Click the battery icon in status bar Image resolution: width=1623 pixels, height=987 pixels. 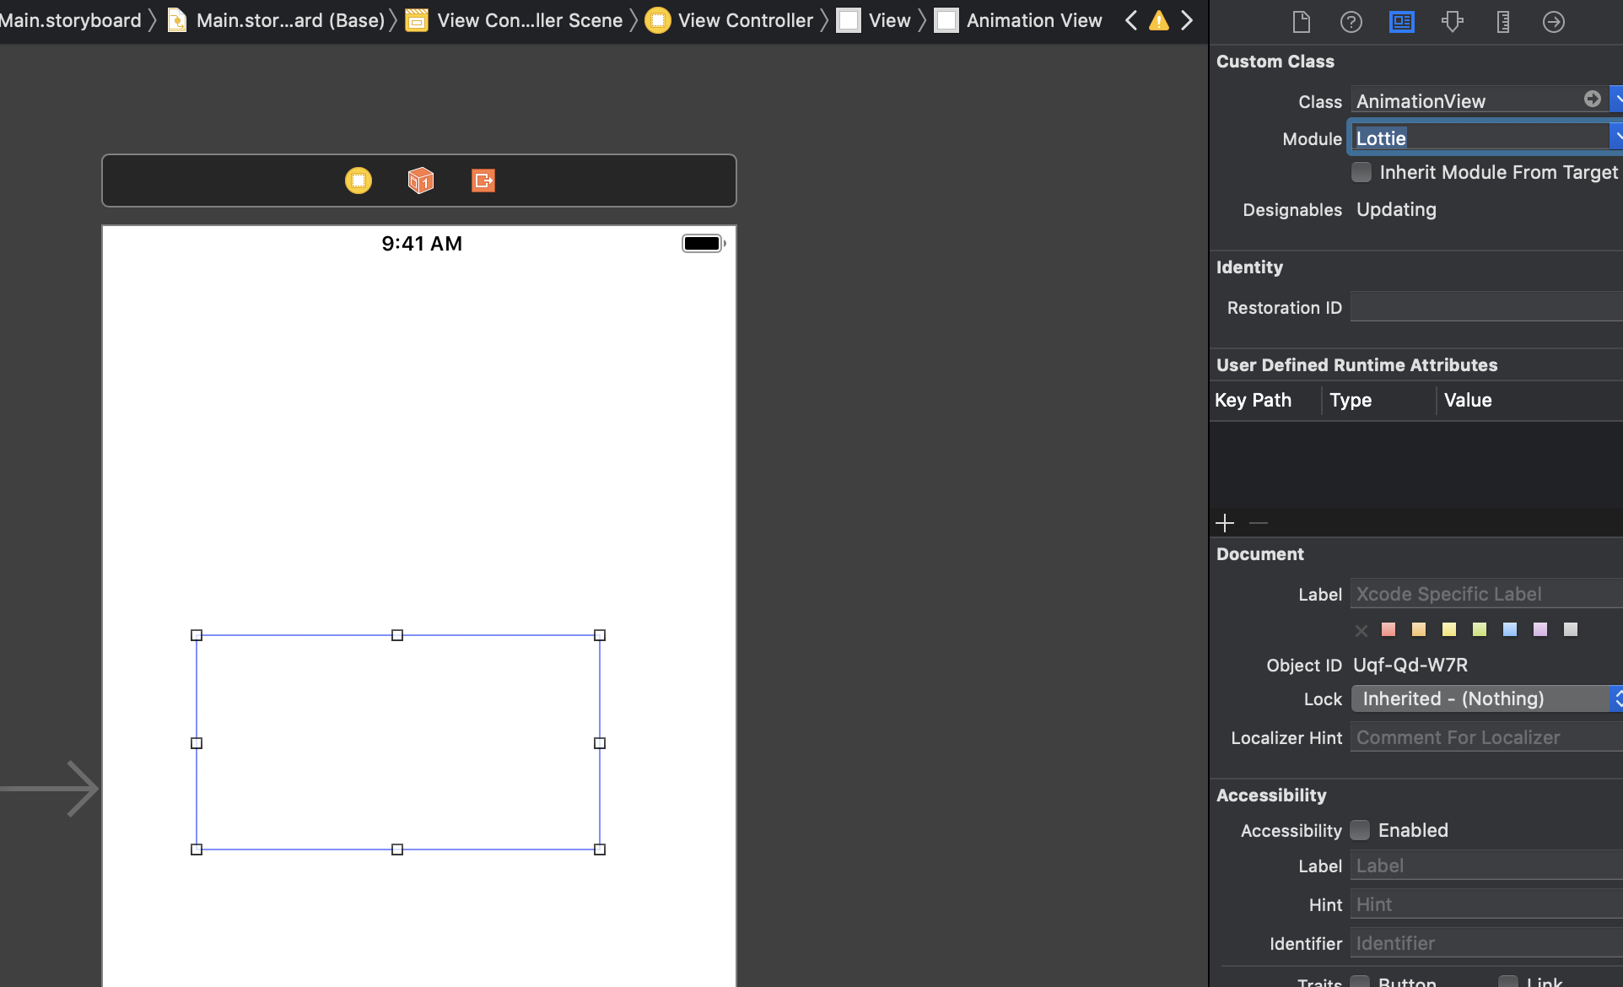click(x=704, y=244)
